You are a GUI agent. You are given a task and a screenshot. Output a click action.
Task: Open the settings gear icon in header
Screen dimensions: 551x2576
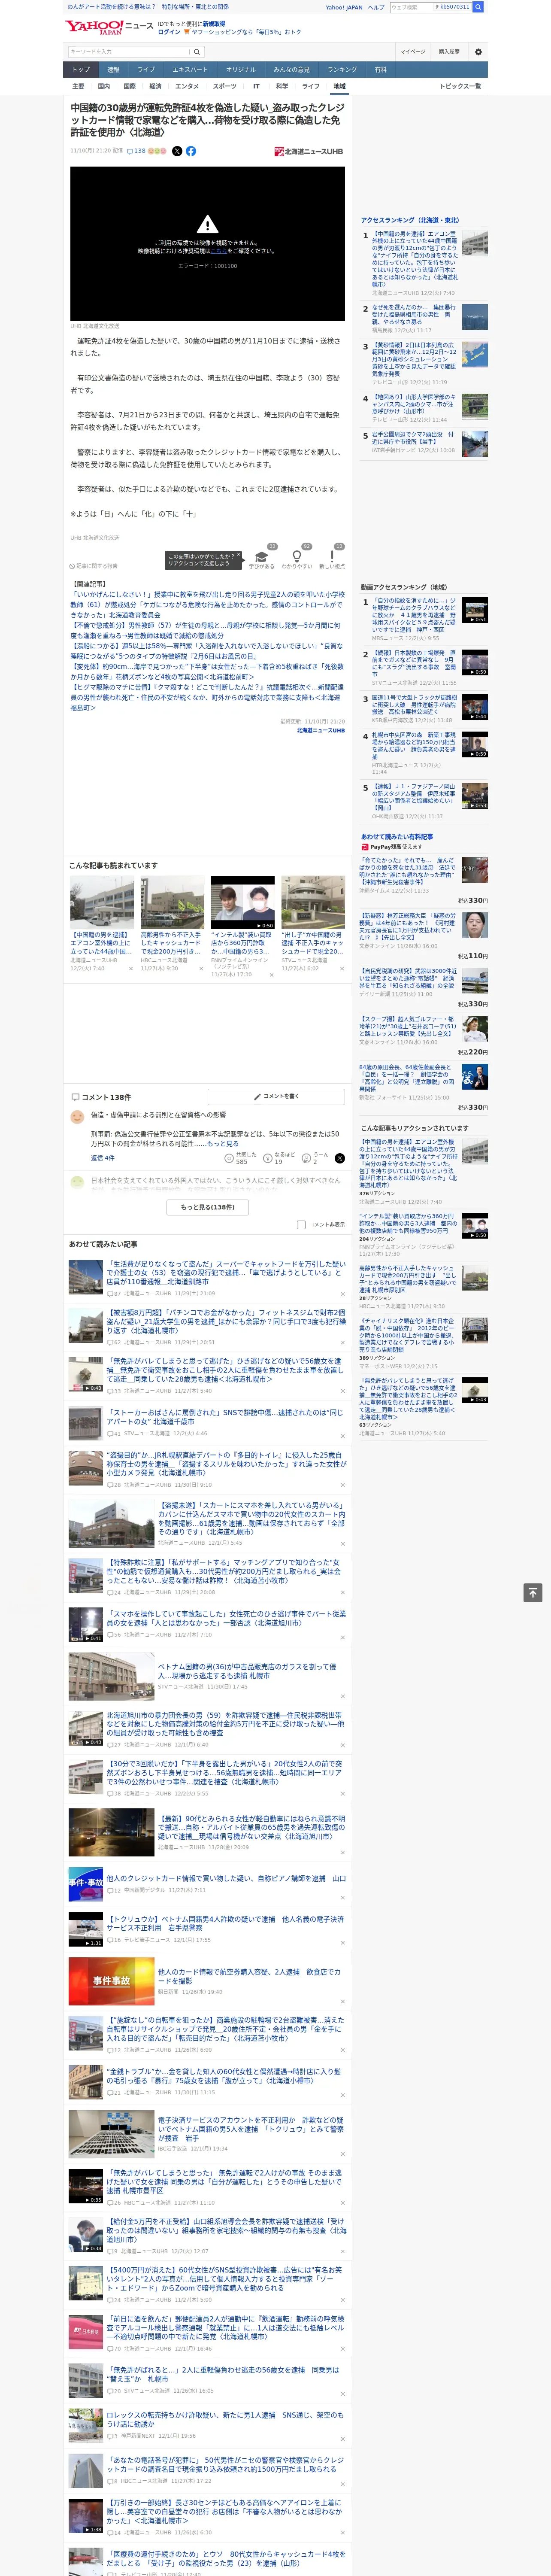[x=478, y=52]
